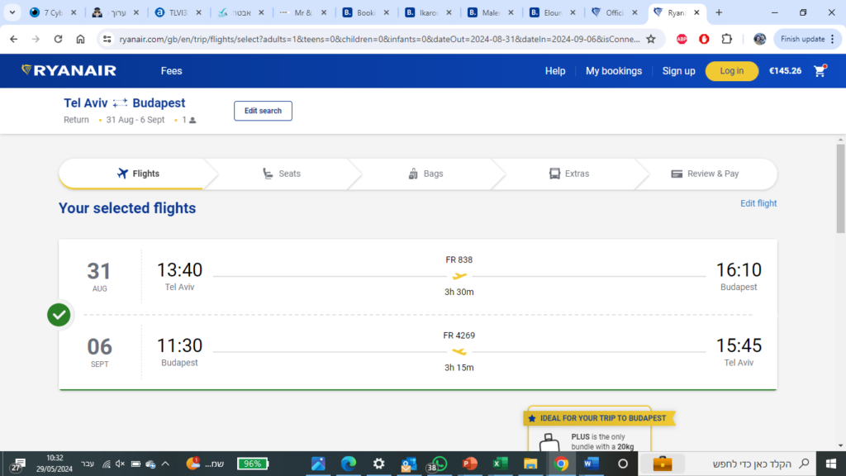This screenshot has width=846, height=476.
Task: Toggle the muted volume icon in tray
Action: pos(120,464)
